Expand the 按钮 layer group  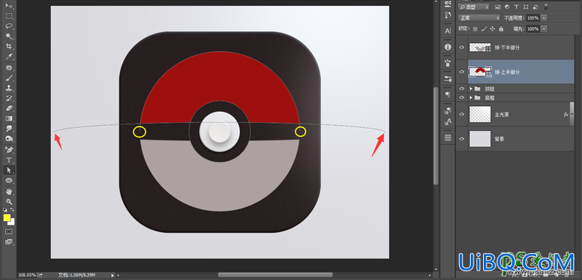pos(471,89)
